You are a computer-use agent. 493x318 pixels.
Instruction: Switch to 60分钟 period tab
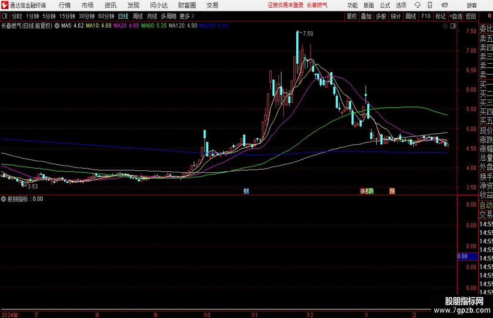coord(106,16)
